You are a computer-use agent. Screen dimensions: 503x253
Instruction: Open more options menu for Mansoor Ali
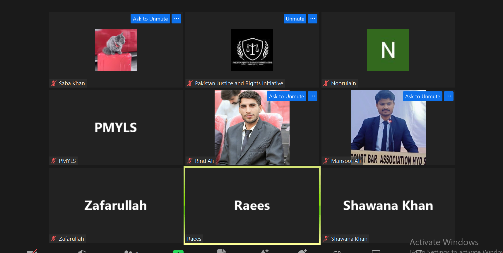449,96
